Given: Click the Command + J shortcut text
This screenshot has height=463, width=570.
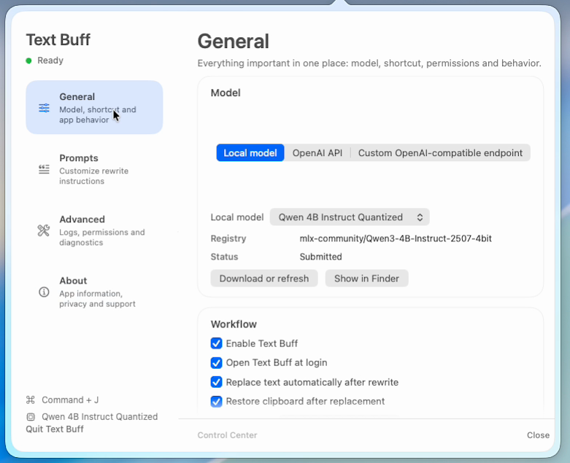Looking at the screenshot, I should click(x=70, y=400).
